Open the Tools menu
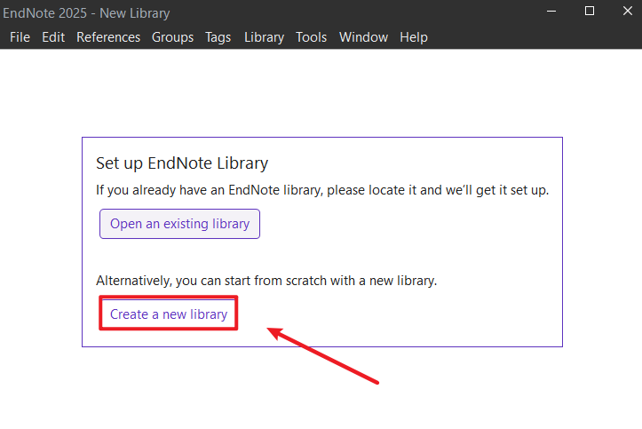Viewport: 642px width, 429px height. pyautogui.click(x=312, y=37)
